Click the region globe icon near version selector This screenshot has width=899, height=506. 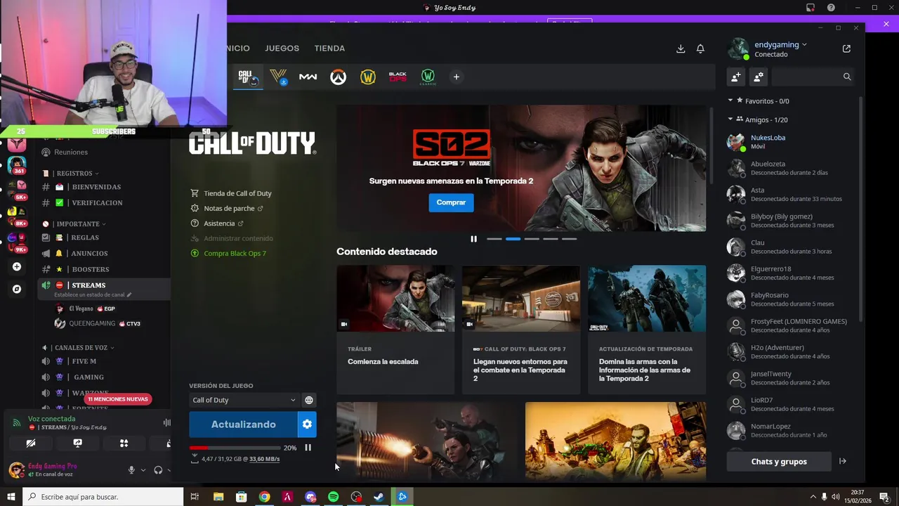308,400
